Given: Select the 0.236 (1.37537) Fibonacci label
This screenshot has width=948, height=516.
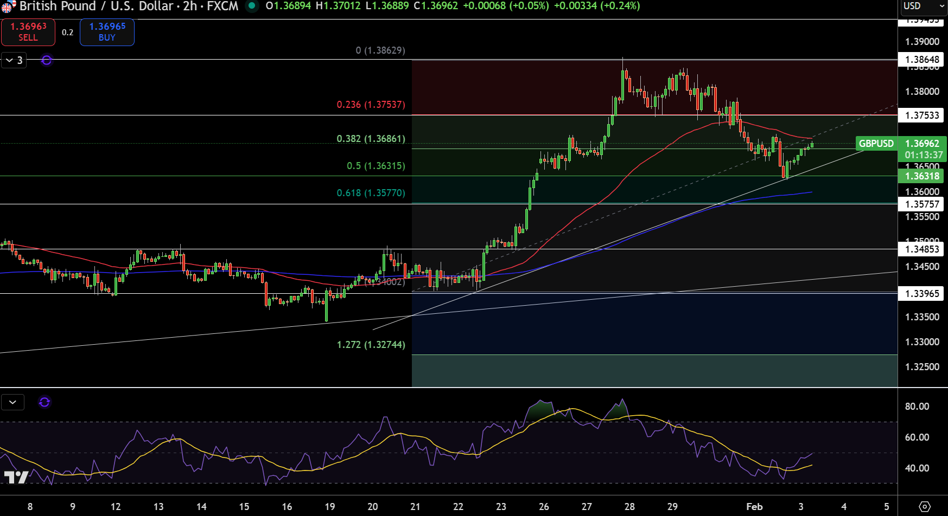Looking at the screenshot, I should pos(371,105).
